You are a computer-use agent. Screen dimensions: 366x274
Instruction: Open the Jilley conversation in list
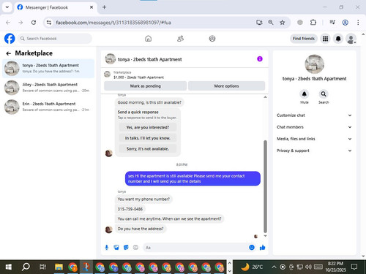tap(48, 88)
